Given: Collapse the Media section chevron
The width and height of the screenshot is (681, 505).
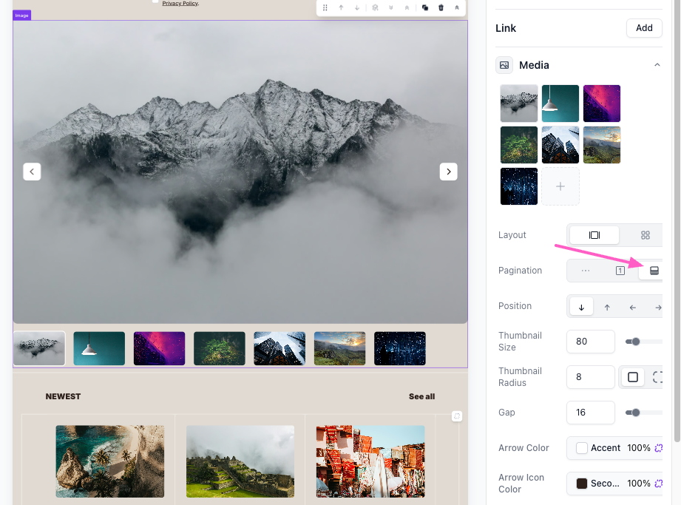Looking at the screenshot, I should pyautogui.click(x=657, y=66).
